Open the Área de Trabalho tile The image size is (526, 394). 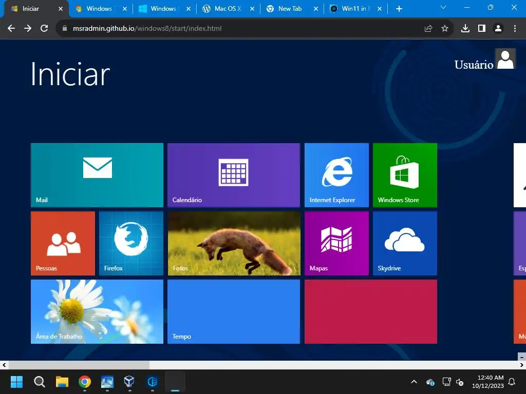[97, 311]
